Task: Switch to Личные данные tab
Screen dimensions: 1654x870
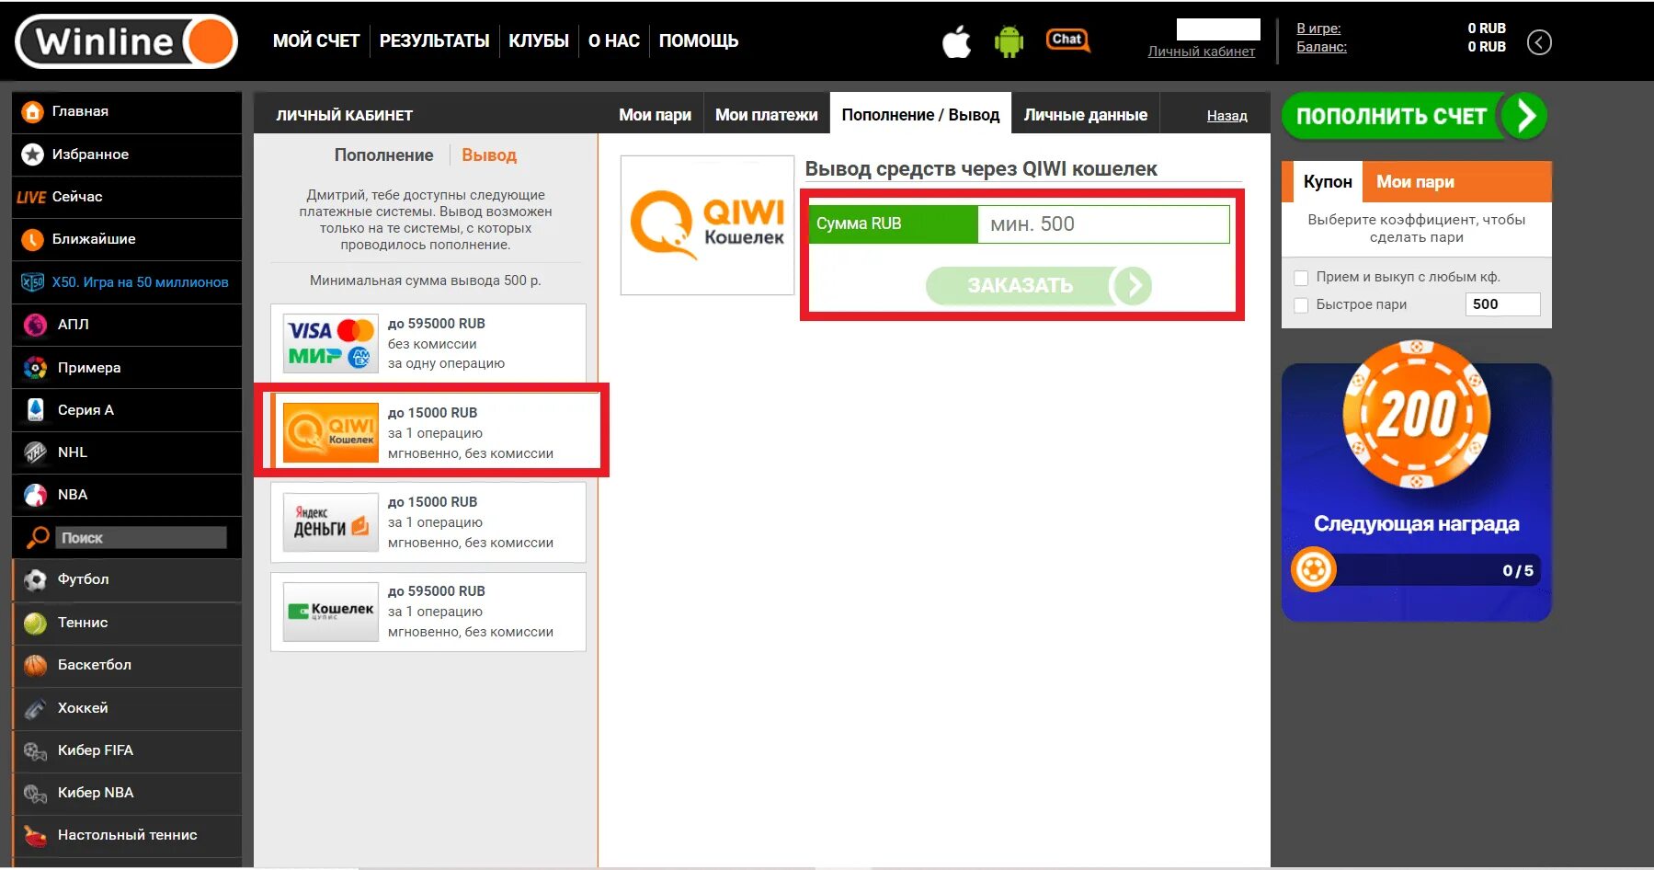Action: click(1086, 115)
